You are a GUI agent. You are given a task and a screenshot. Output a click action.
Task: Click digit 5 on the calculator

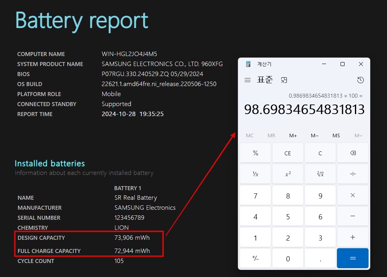288,216
